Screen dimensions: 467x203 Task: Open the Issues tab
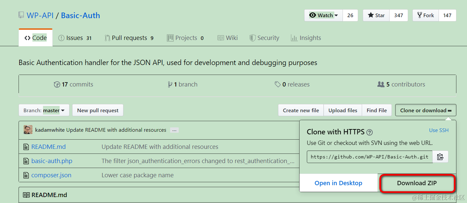point(75,38)
